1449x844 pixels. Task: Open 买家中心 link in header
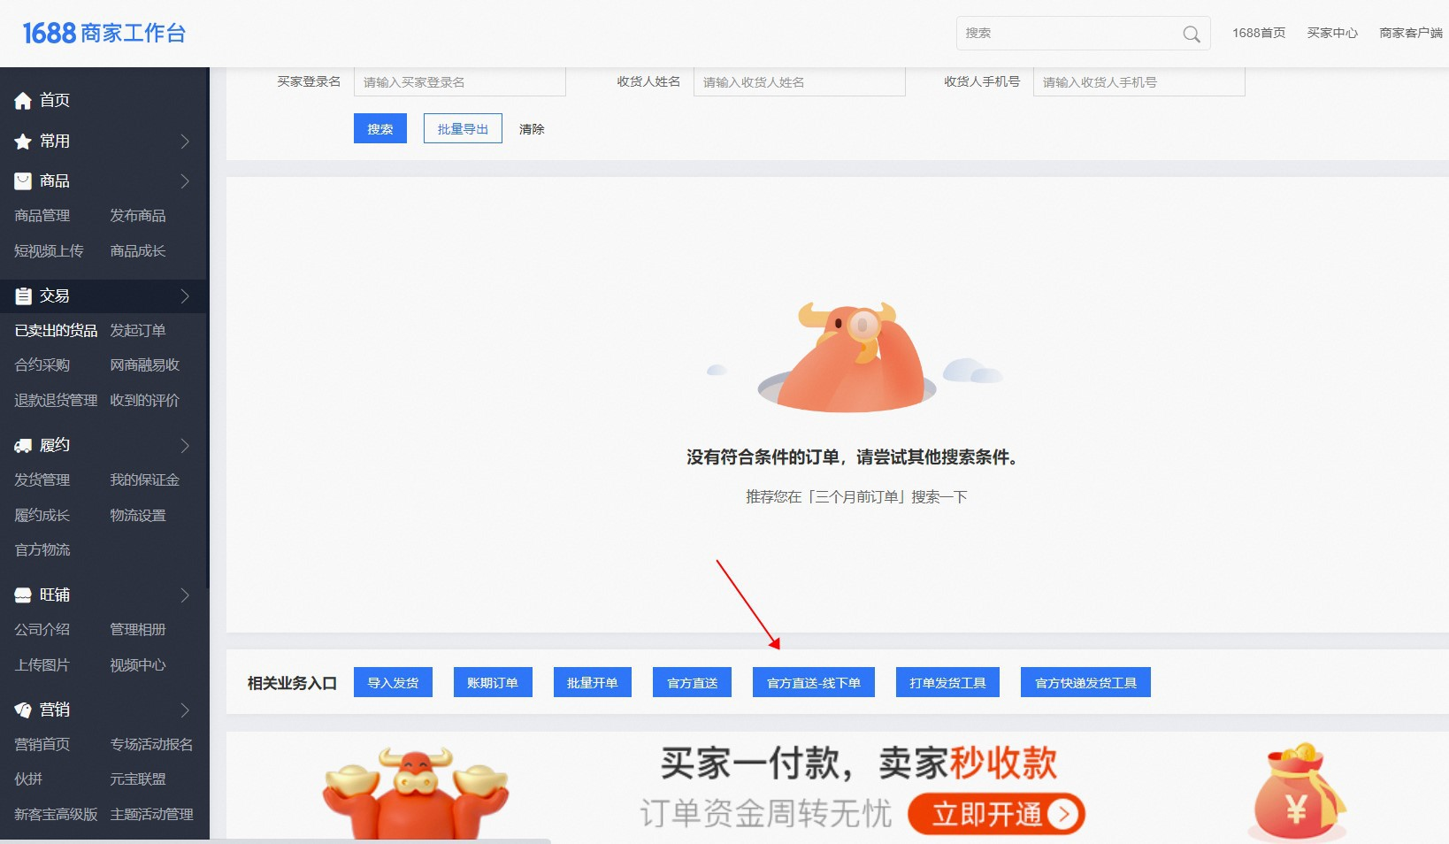pos(1331,34)
